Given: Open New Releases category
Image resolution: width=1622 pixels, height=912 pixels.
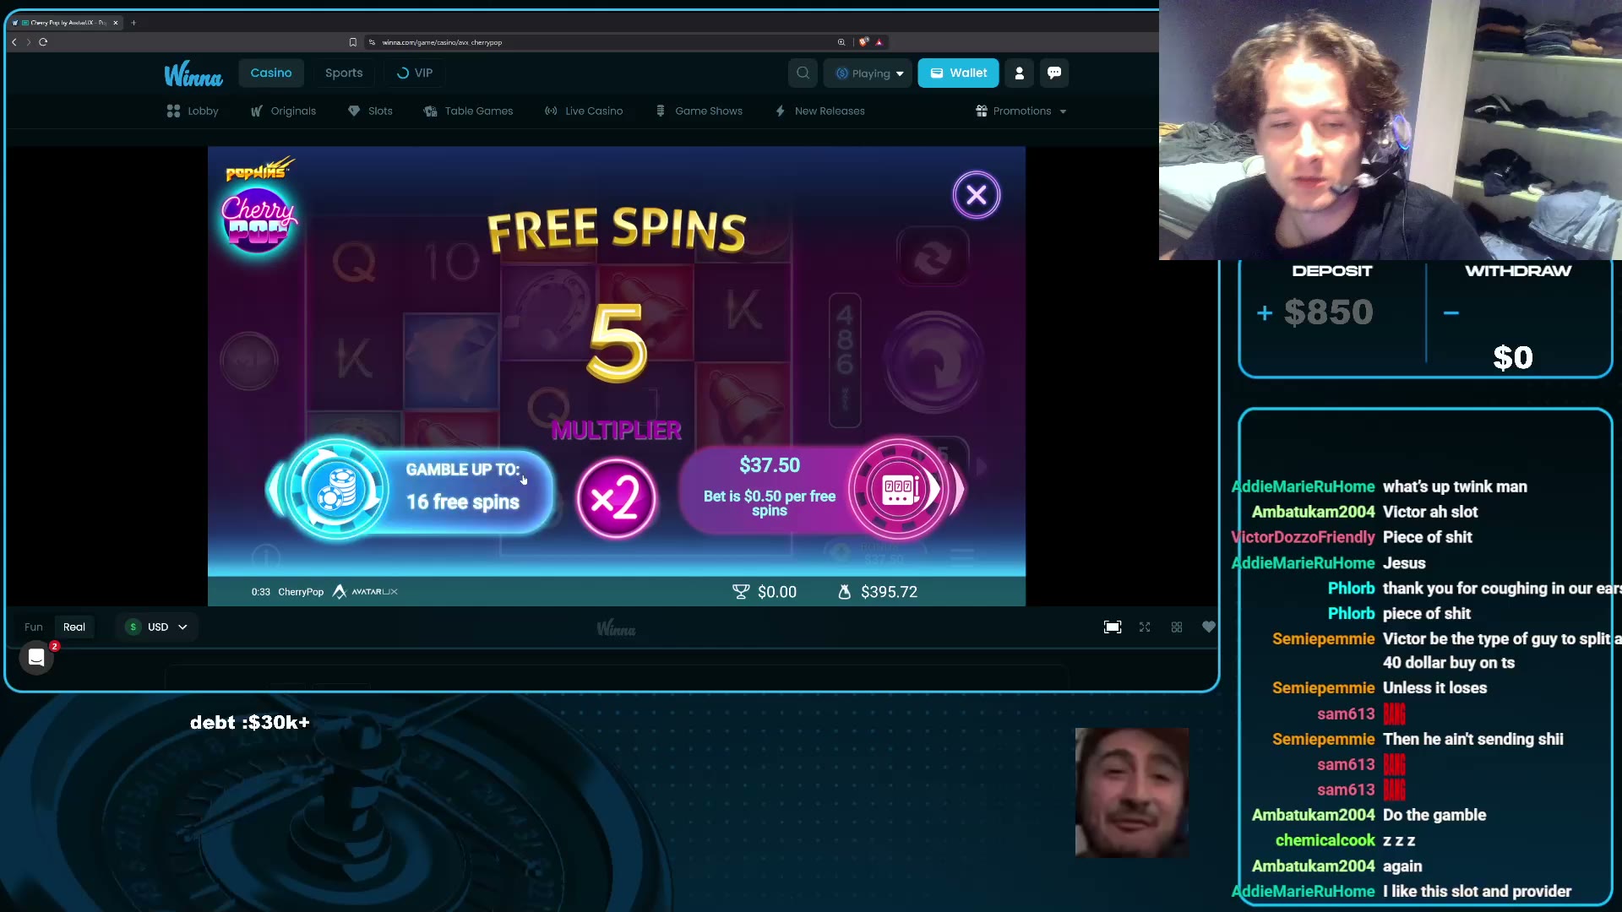Looking at the screenshot, I should [820, 111].
